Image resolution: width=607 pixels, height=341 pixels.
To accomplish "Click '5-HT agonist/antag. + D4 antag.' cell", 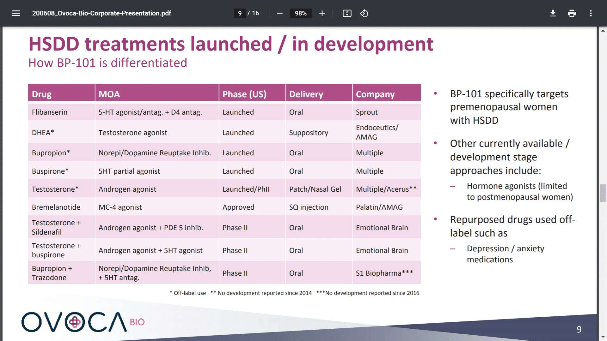I will 157,112.
